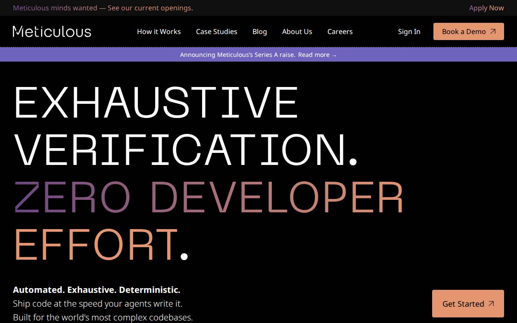Click Apply Now in the top banner
Screen dimensions: 517x323
(x=486, y=8)
